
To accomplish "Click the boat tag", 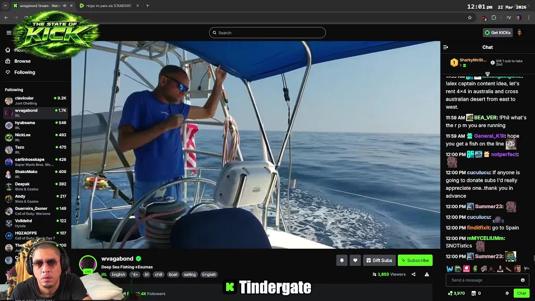I will coord(173,275).
